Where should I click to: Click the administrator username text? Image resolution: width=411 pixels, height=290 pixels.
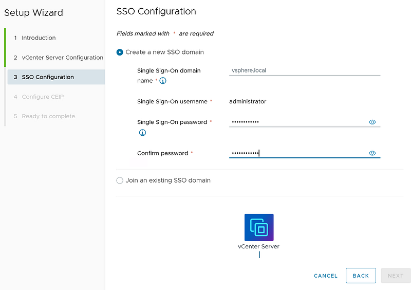pyautogui.click(x=248, y=102)
